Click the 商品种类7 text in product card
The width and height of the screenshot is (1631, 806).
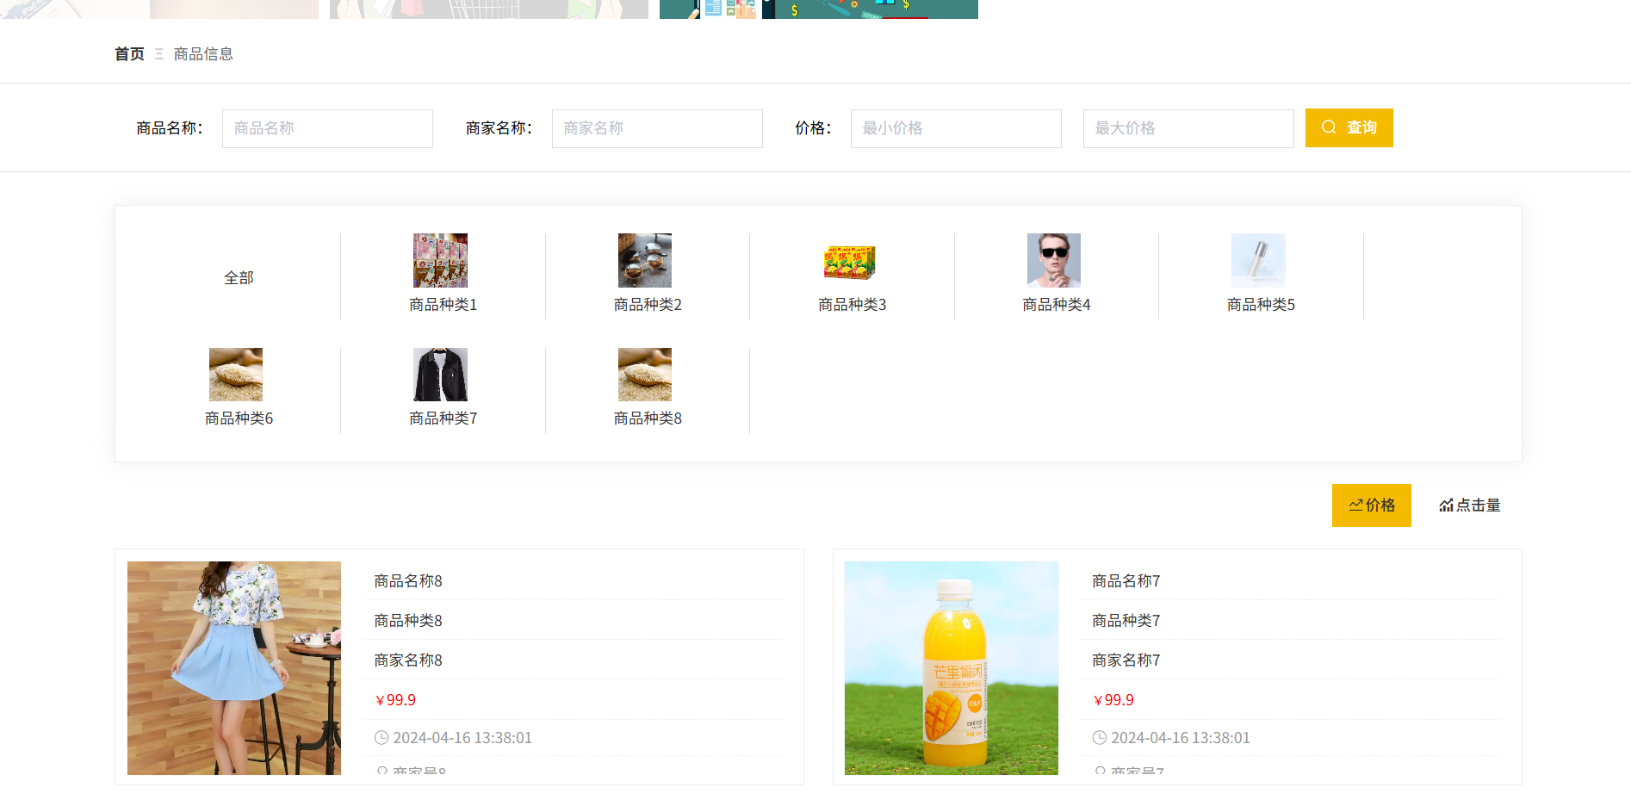click(x=1126, y=621)
